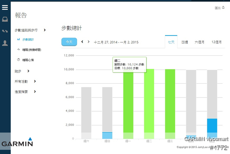Viewport: 230px width, 154px height.
Task: Go to previous date range arrow
Action: pos(82,42)
